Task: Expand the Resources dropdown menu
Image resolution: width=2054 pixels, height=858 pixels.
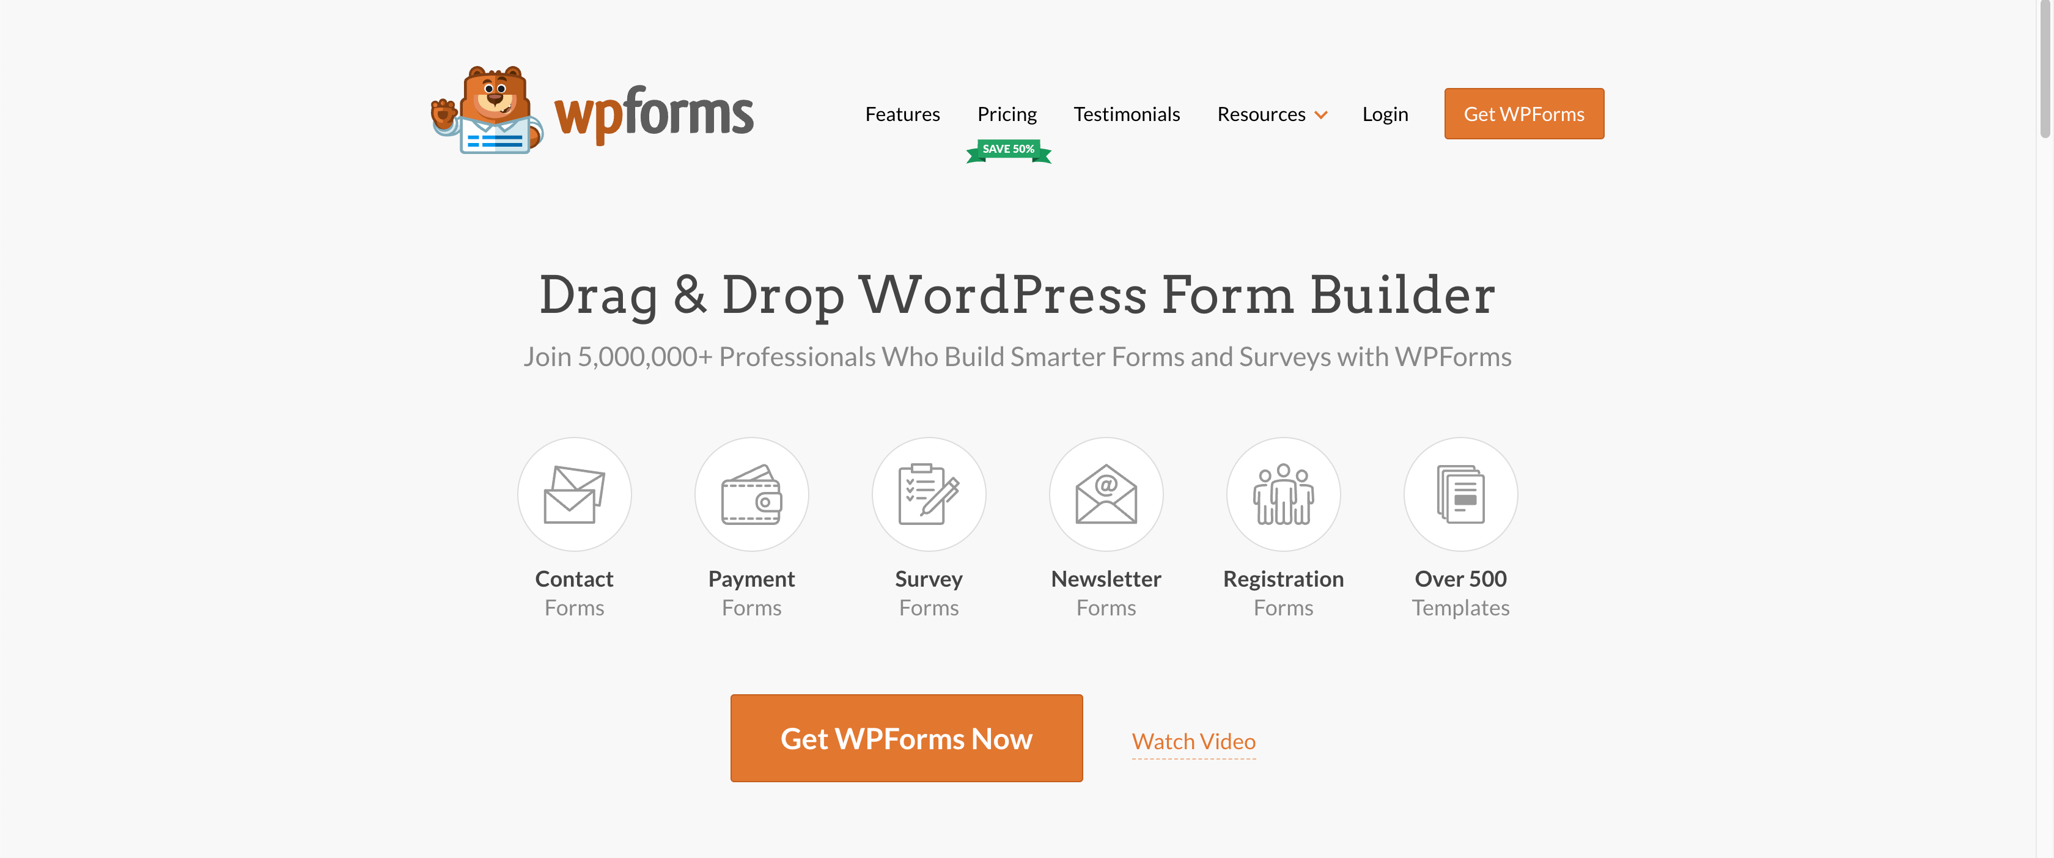Action: [x=1271, y=112]
